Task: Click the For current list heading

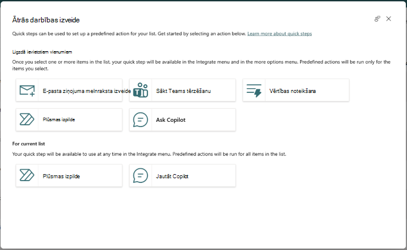Action: pos(29,144)
